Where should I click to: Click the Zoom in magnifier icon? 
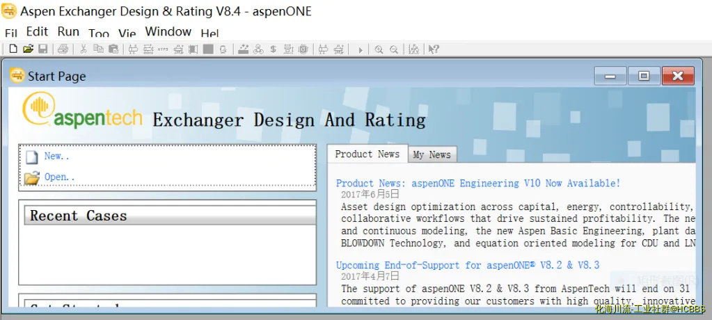[x=379, y=49]
